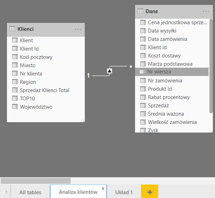Click the Dane table vertical scrollbar

[x=211, y=66]
